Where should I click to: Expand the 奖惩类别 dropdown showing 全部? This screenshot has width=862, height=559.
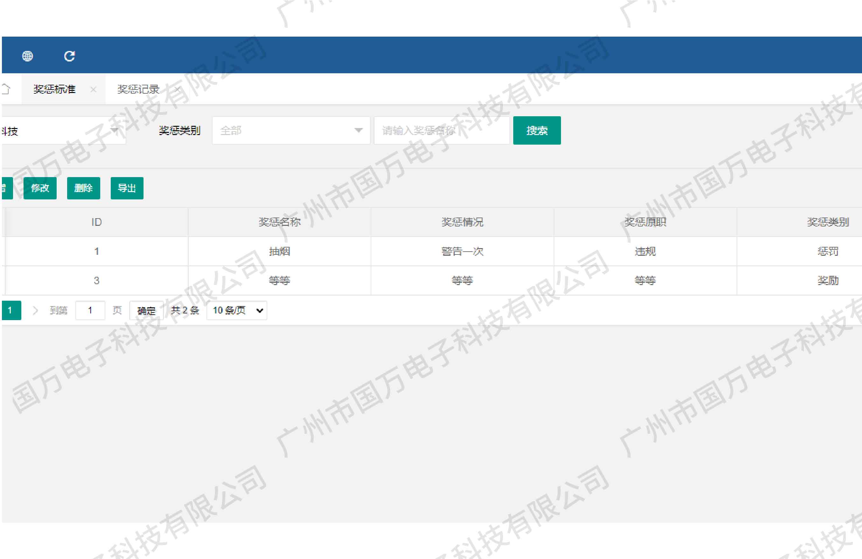(291, 131)
